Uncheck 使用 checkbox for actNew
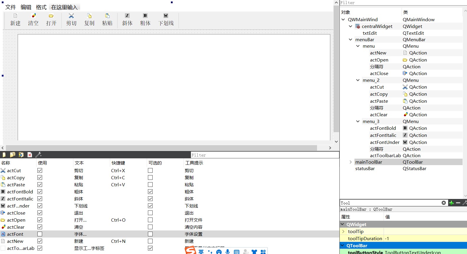Screen dimensions: 467x254 40,241
